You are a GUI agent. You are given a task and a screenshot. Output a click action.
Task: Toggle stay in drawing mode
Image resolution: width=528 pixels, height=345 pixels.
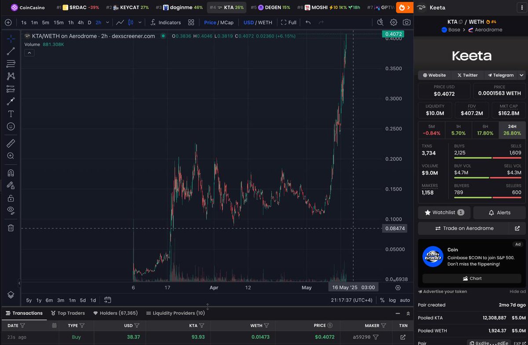click(x=11, y=185)
